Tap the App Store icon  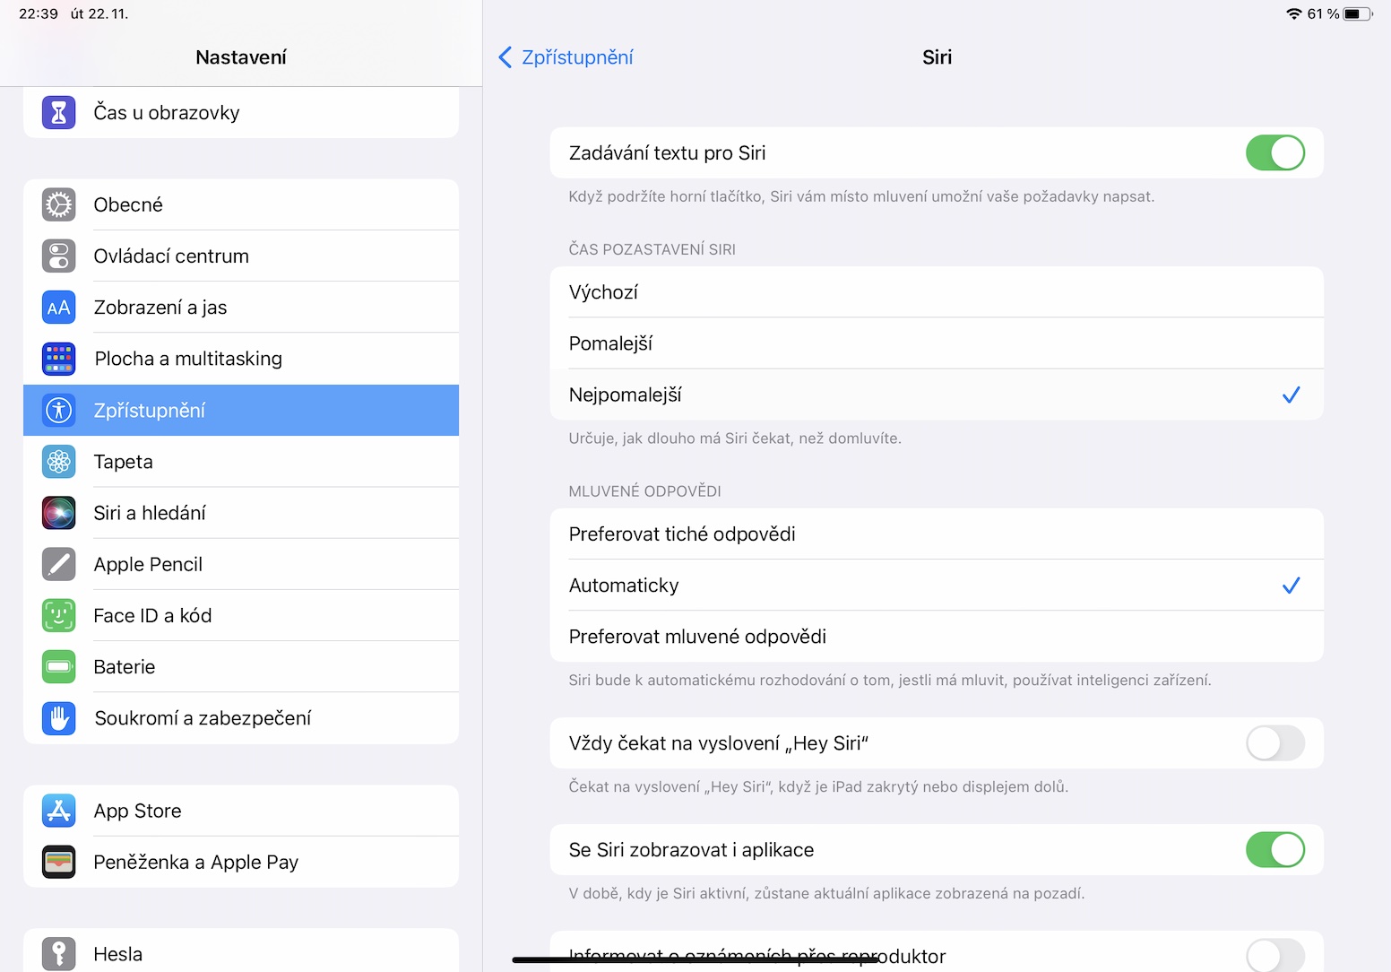click(x=58, y=811)
